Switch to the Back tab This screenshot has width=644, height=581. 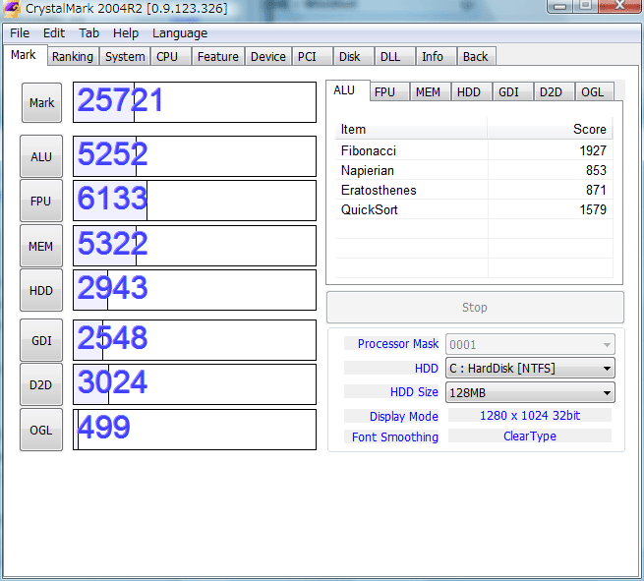(476, 57)
